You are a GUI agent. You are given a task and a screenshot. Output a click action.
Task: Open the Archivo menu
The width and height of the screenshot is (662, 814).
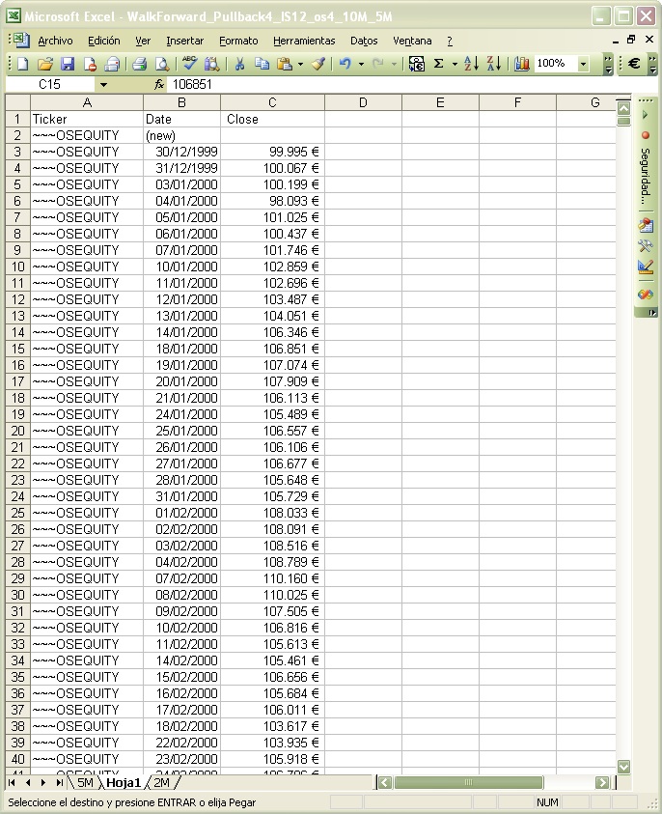pyautogui.click(x=55, y=41)
